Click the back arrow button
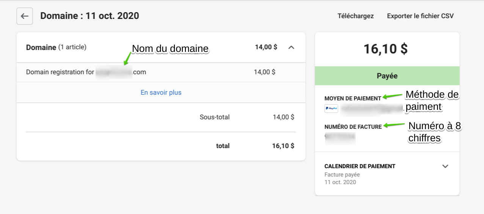The width and height of the screenshot is (484, 214). (x=25, y=16)
